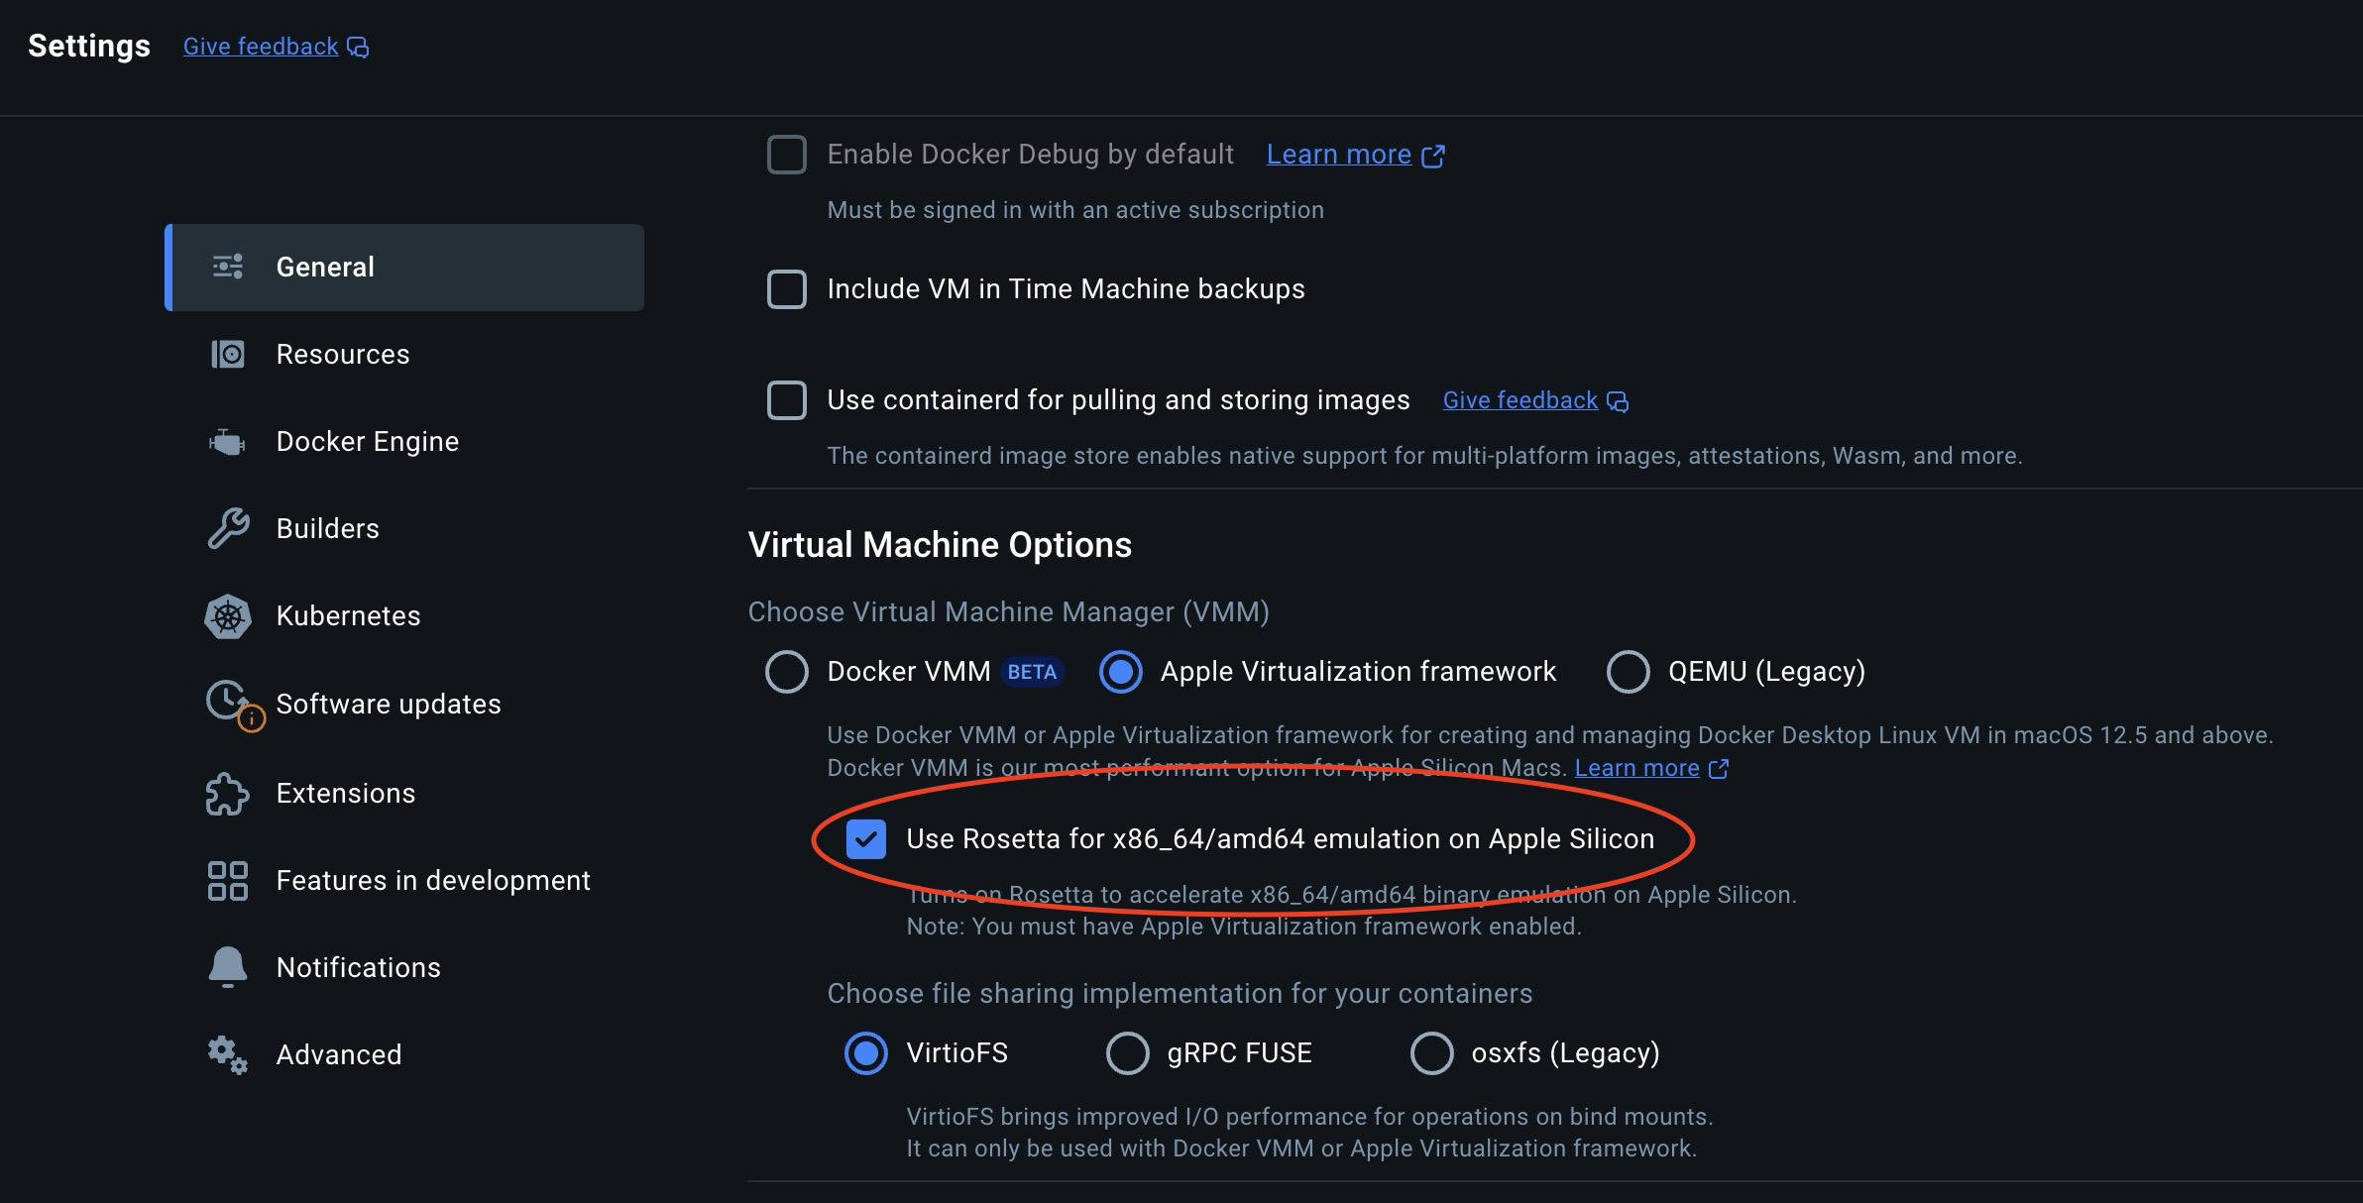Click the Builders wrench icon
2363x1203 pixels.
click(x=228, y=528)
